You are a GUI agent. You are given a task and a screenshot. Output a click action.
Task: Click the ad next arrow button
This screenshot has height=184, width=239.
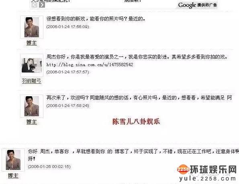(42, 5)
